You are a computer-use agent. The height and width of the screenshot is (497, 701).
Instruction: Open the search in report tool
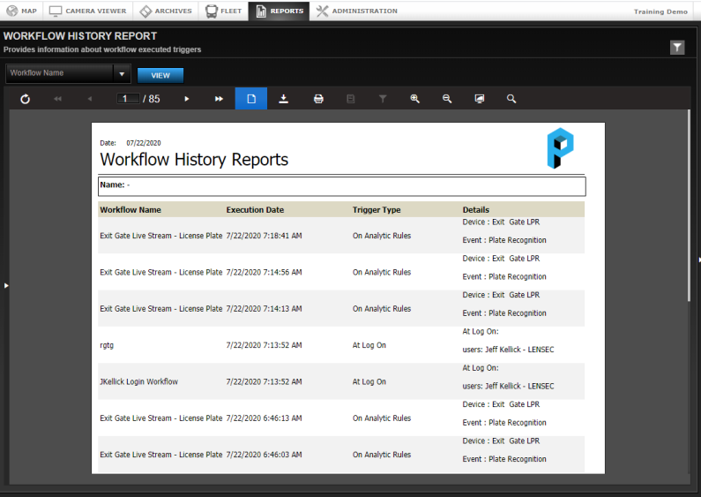point(511,99)
